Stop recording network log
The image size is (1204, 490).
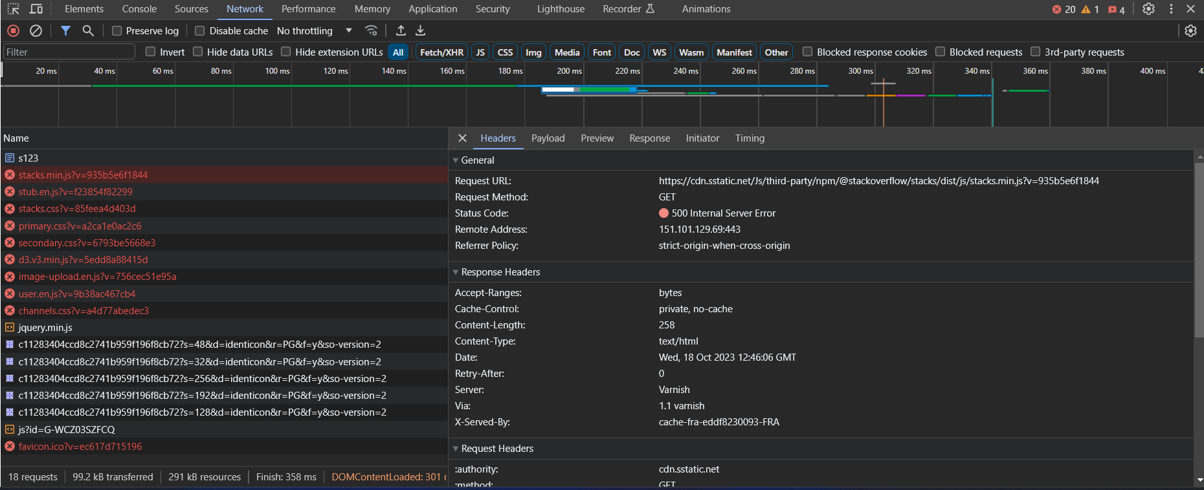tap(13, 30)
